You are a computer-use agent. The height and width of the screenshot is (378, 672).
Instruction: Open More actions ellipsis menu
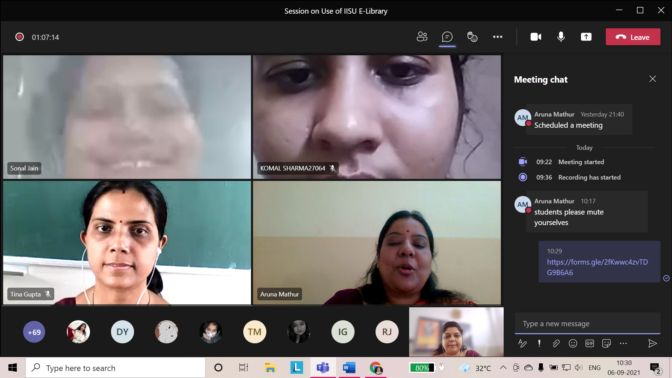click(x=497, y=37)
